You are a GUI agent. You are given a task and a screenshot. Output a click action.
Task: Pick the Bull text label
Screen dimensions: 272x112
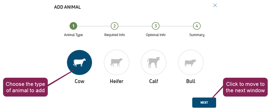(x=191, y=82)
